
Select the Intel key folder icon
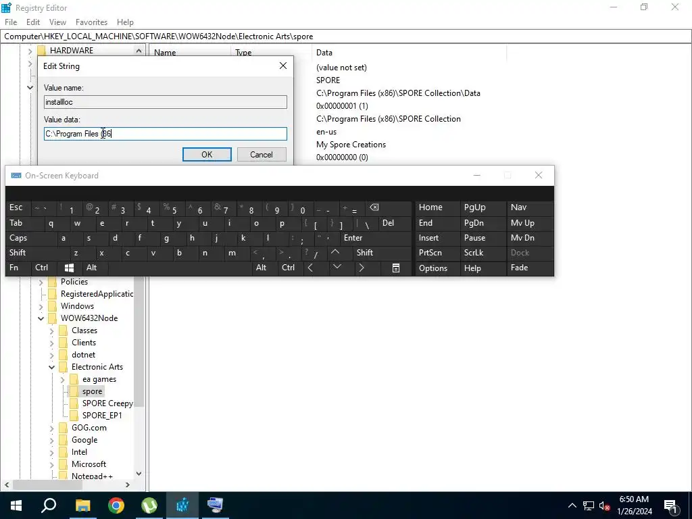(64, 452)
